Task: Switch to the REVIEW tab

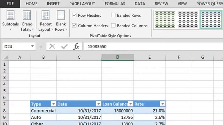Action: (x=161, y=4)
